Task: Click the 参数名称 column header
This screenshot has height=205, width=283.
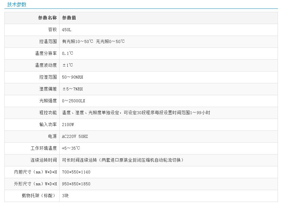Action: (47, 18)
